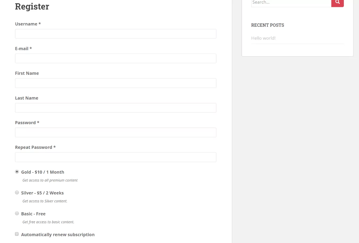359x243 pixels.
Task: Click the red search magnifier button
Action: click(337, 3)
